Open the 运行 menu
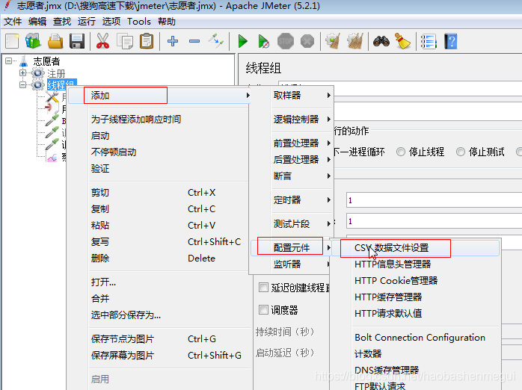Viewport: 522px width, 390px height. tap(87, 22)
